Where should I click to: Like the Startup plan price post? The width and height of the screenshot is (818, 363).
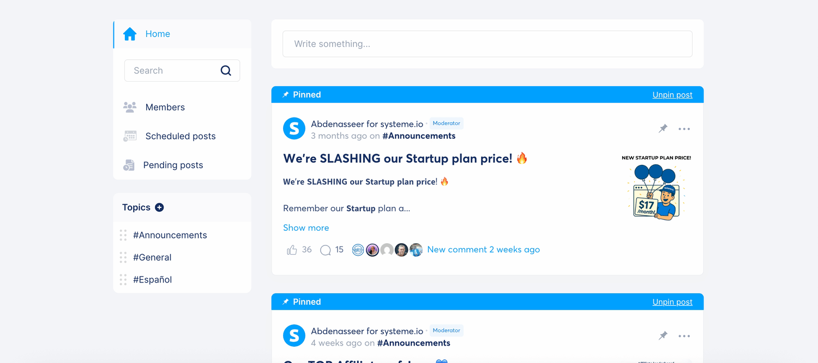292,250
